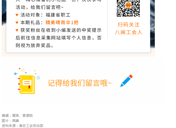Click the blue pencil icon
The width and height of the screenshot is (176, 128).
pos(126,81)
